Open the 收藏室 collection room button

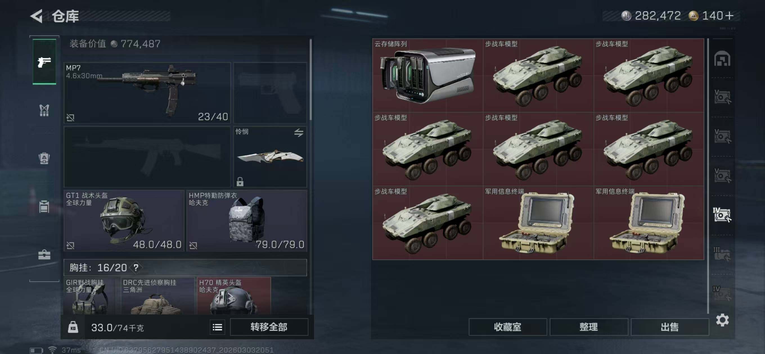coord(508,327)
